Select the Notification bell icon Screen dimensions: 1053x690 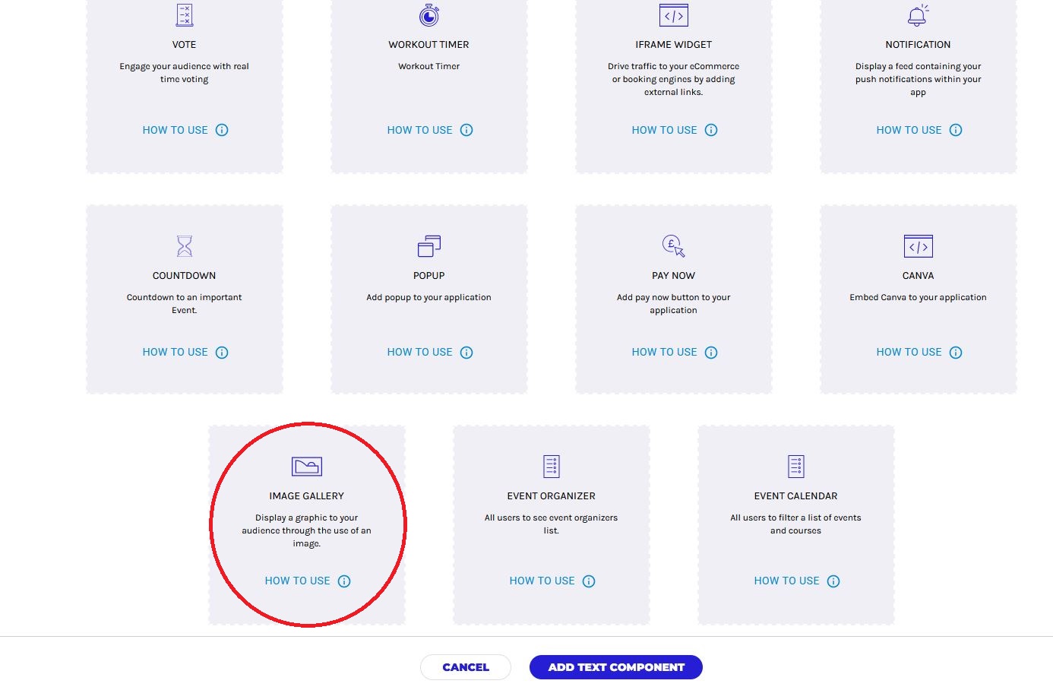pos(918,15)
